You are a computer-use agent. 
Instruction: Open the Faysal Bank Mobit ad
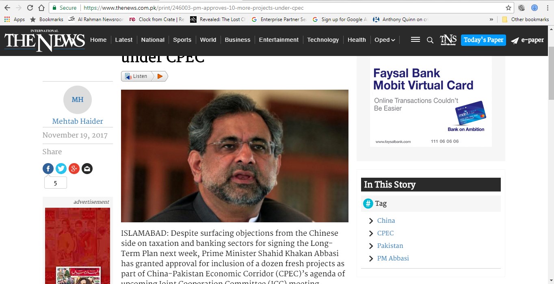click(x=431, y=101)
